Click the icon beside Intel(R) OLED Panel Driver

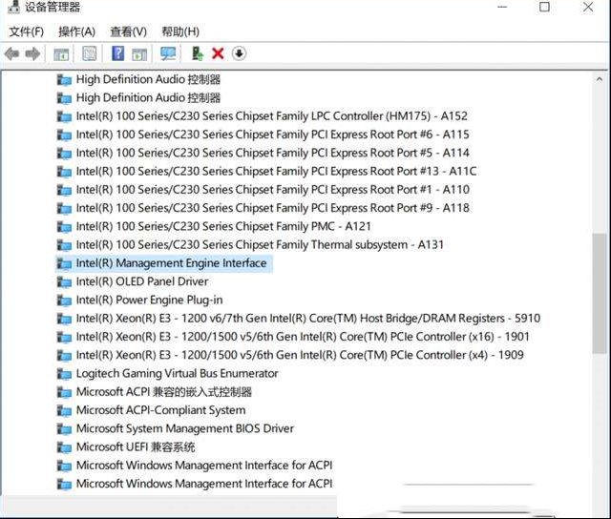tap(64, 281)
